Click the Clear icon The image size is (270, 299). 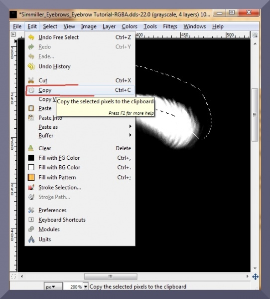point(31,148)
